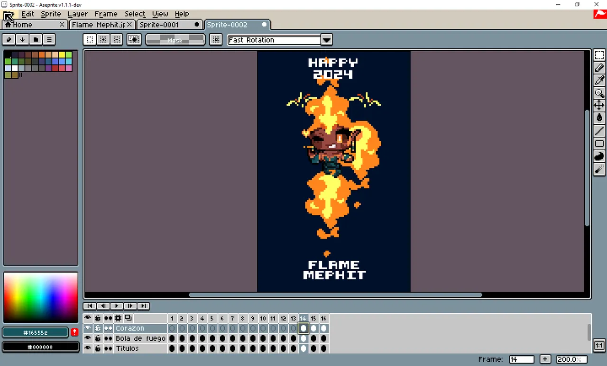This screenshot has height=366, width=607.
Task: Open the View menu
Action: [x=160, y=14]
